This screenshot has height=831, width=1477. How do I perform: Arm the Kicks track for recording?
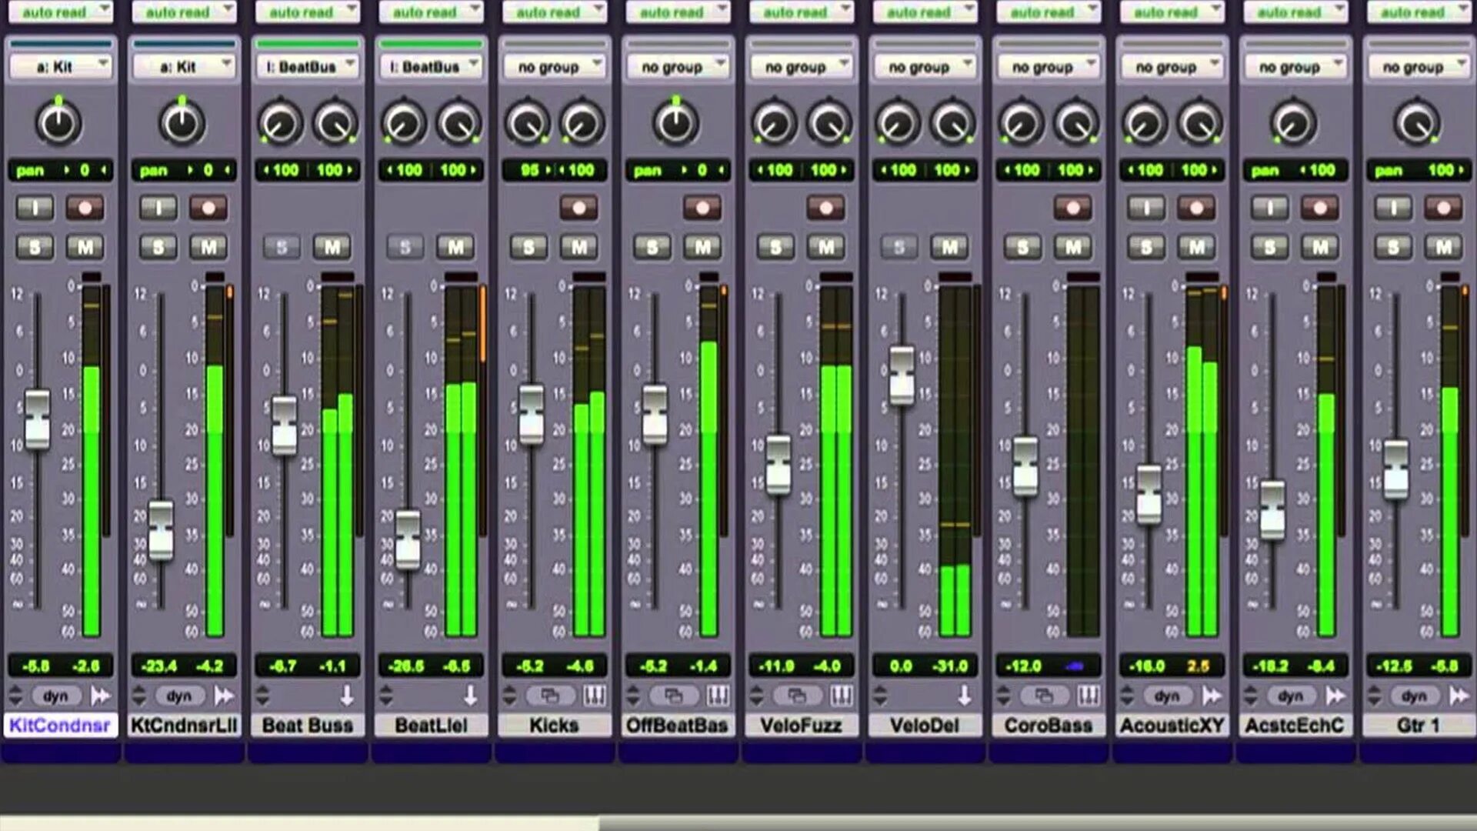click(x=578, y=208)
